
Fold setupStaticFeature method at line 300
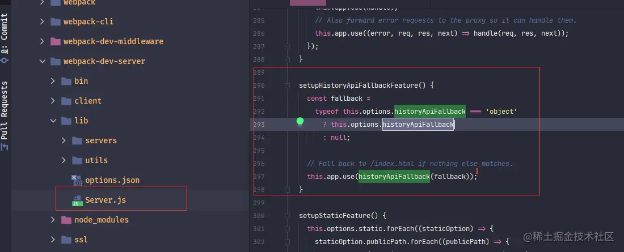coord(287,216)
